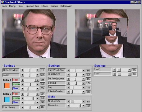This screenshot has height=112, width=142.
Task: Click the Alpha Blending left arrow
Action: [x=22, y=70]
